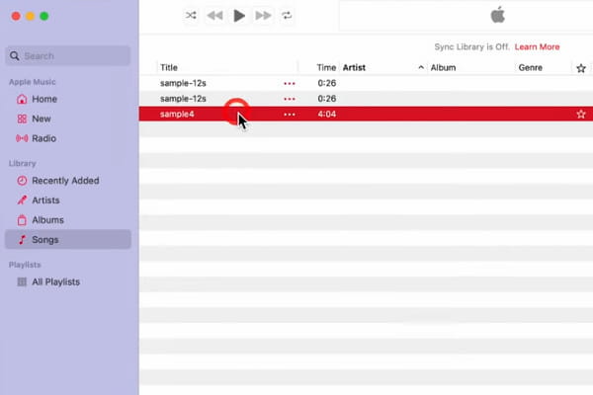Zoom the window with the green button
This screenshot has height=395, width=593.
[x=44, y=16]
